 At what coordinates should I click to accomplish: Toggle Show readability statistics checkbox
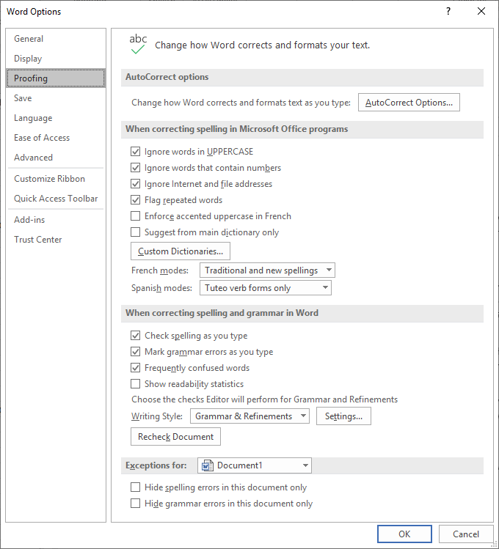coord(135,384)
